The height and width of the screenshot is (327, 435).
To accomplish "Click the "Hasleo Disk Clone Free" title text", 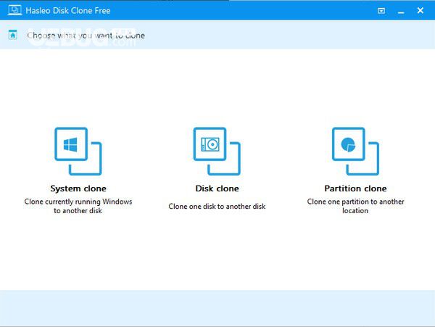I will click(x=68, y=11).
